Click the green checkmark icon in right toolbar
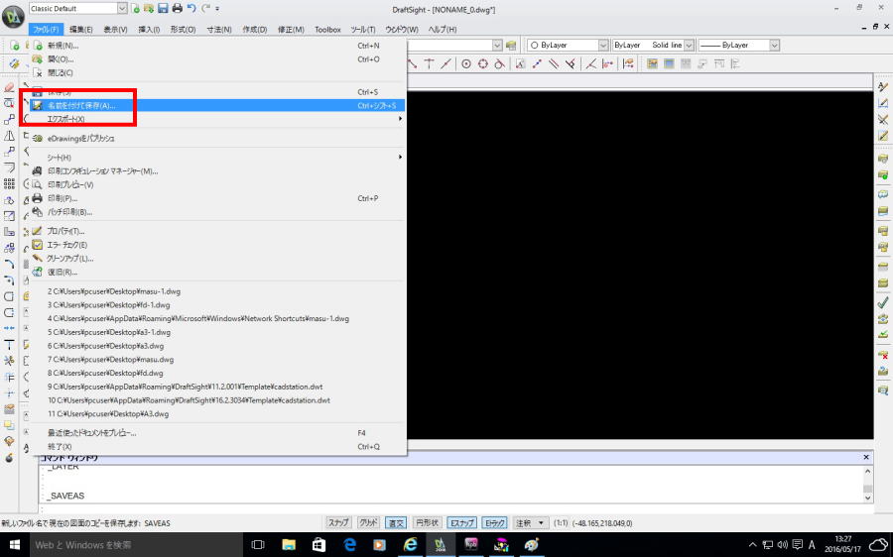893x557 pixels. click(x=883, y=302)
